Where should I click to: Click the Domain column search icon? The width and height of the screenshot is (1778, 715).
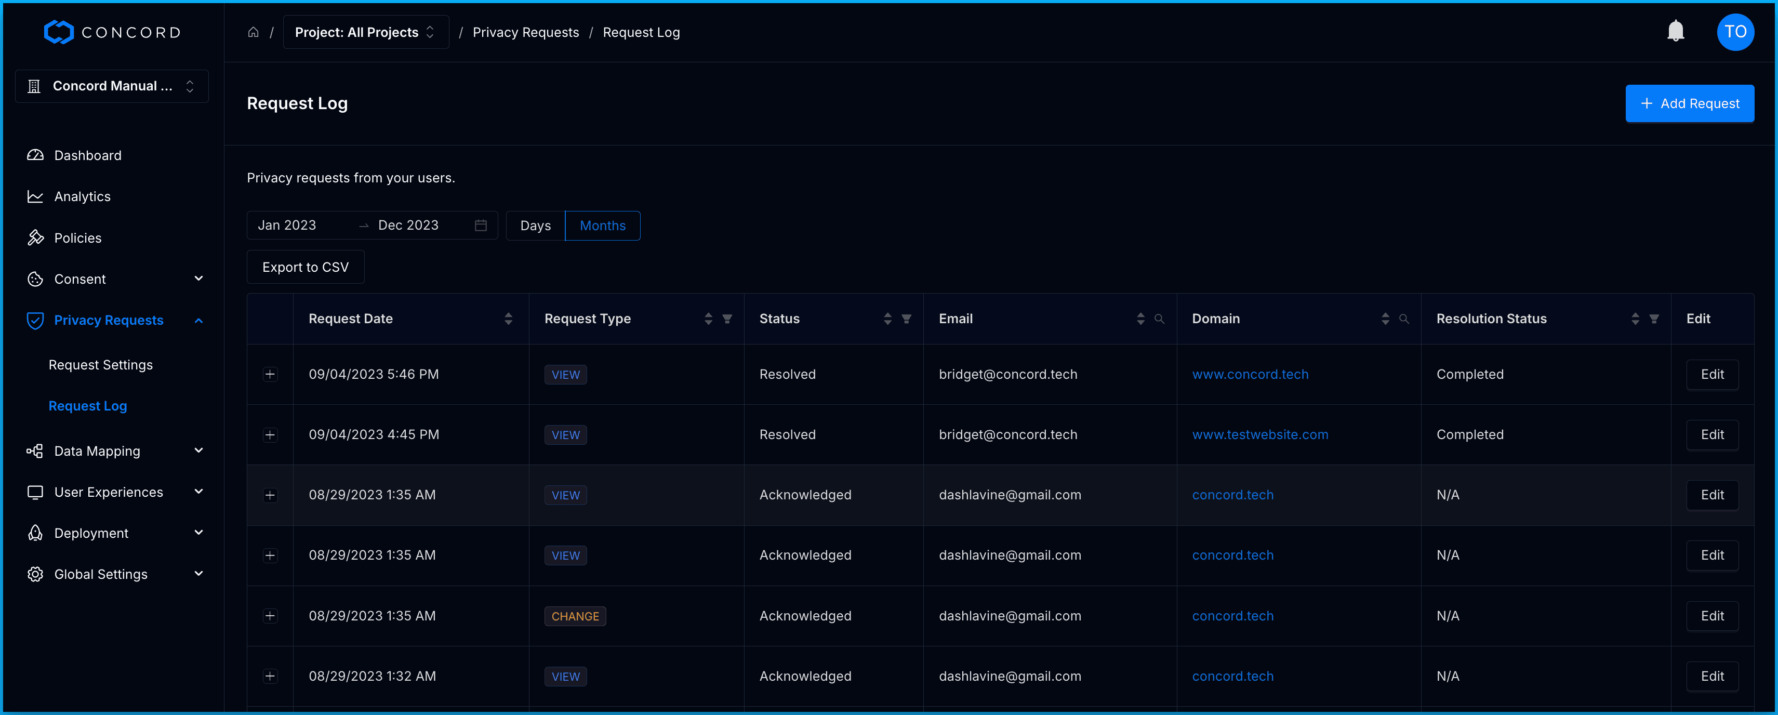coord(1404,319)
